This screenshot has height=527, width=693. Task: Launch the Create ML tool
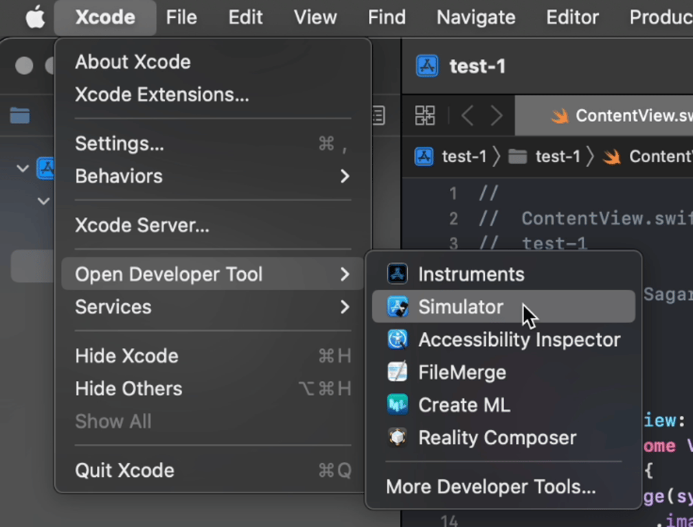click(x=465, y=405)
